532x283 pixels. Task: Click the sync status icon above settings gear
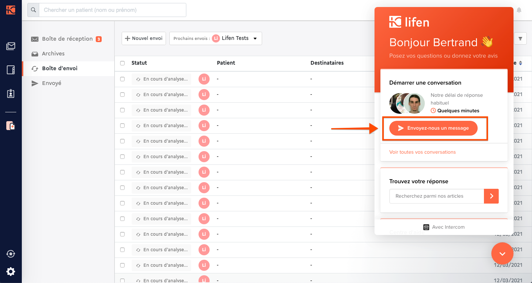pyautogui.click(x=11, y=254)
